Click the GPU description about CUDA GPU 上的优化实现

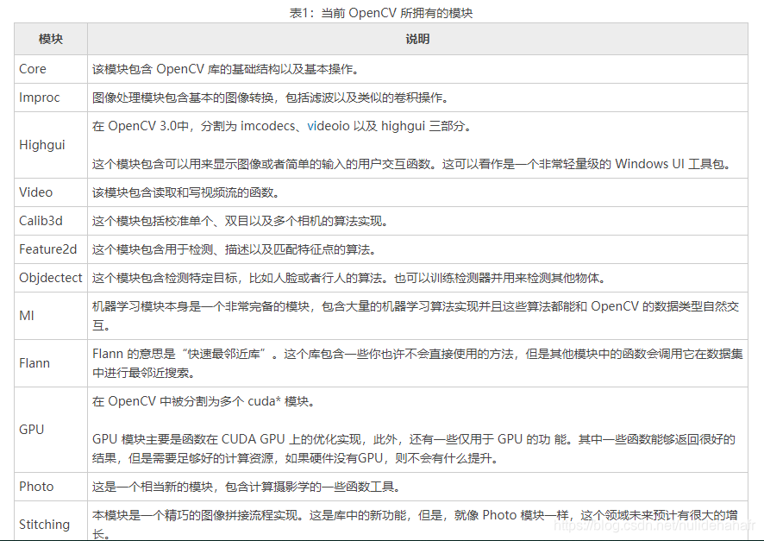coord(414,449)
